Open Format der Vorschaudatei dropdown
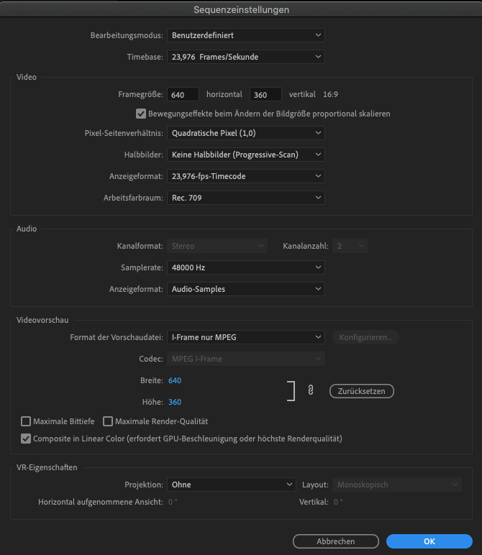Screen dimensions: 482x555 pyautogui.click(x=245, y=337)
